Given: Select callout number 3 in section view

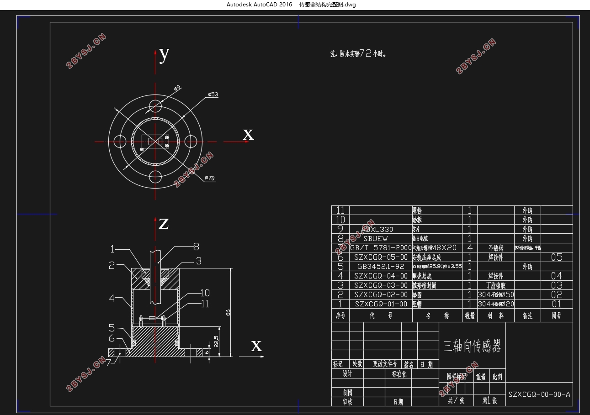Looking at the screenshot, I should point(198,261).
